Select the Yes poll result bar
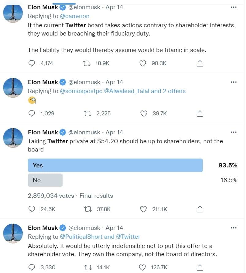The width and height of the screenshot is (246, 273). 115,165
